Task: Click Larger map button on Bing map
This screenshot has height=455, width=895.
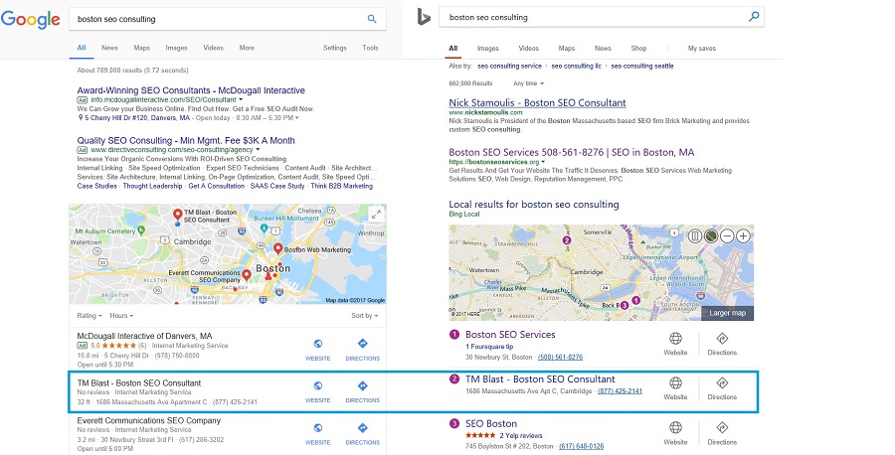Action: pyautogui.click(x=727, y=313)
